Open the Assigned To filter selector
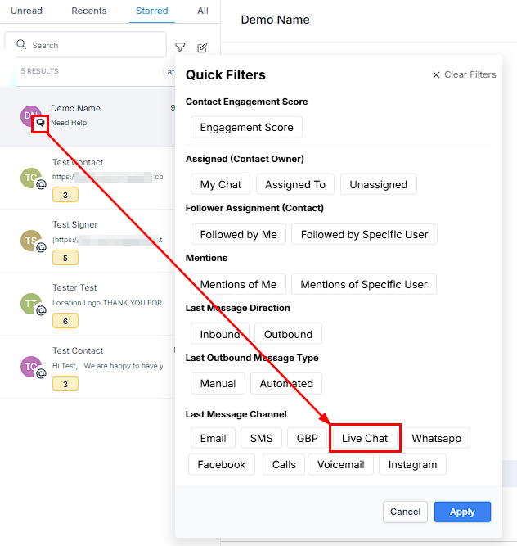The width and height of the screenshot is (517, 546). pyautogui.click(x=295, y=184)
